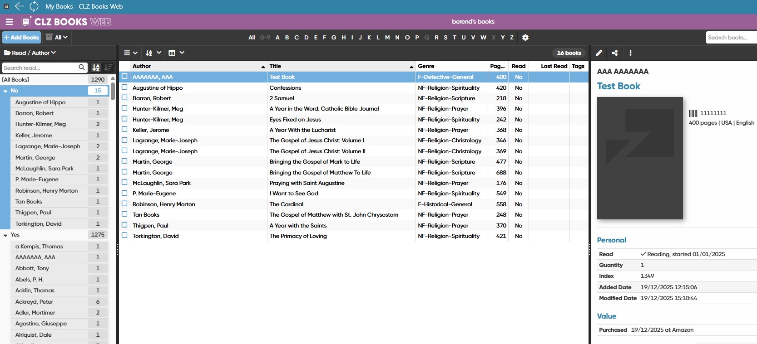Open the hamburger main menu
The width and height of the screenshot is (757, 344).
[9, 22]
